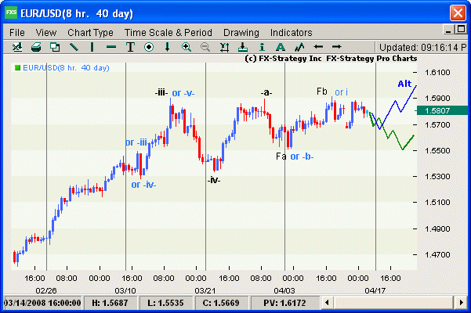This screenshot has width=471, height=313.
Task: Click the 'or -b-' blue wave label
Action: (x=302, y=156)
